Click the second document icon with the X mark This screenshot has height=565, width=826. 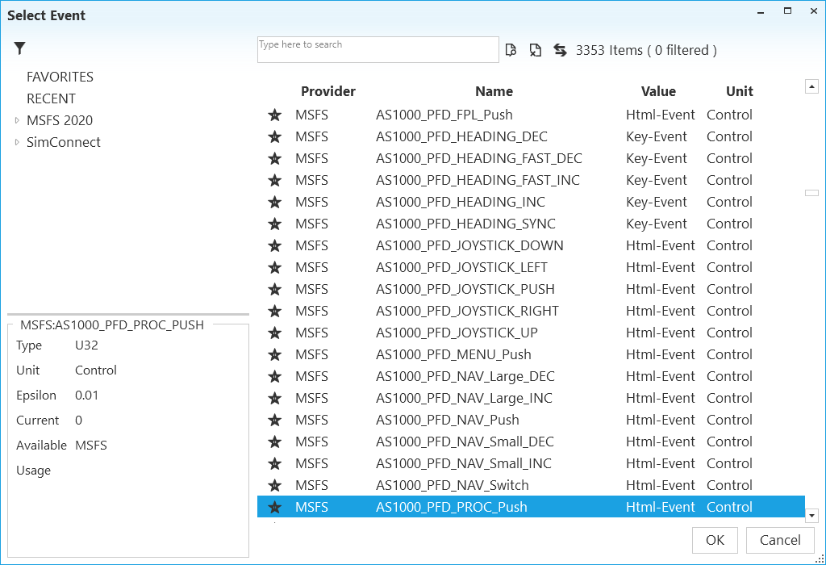(x=536, y=50)
